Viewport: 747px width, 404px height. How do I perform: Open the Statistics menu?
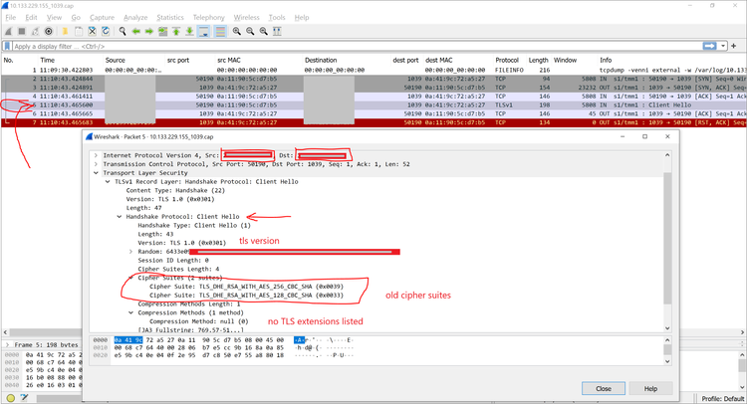coord(170,17)
